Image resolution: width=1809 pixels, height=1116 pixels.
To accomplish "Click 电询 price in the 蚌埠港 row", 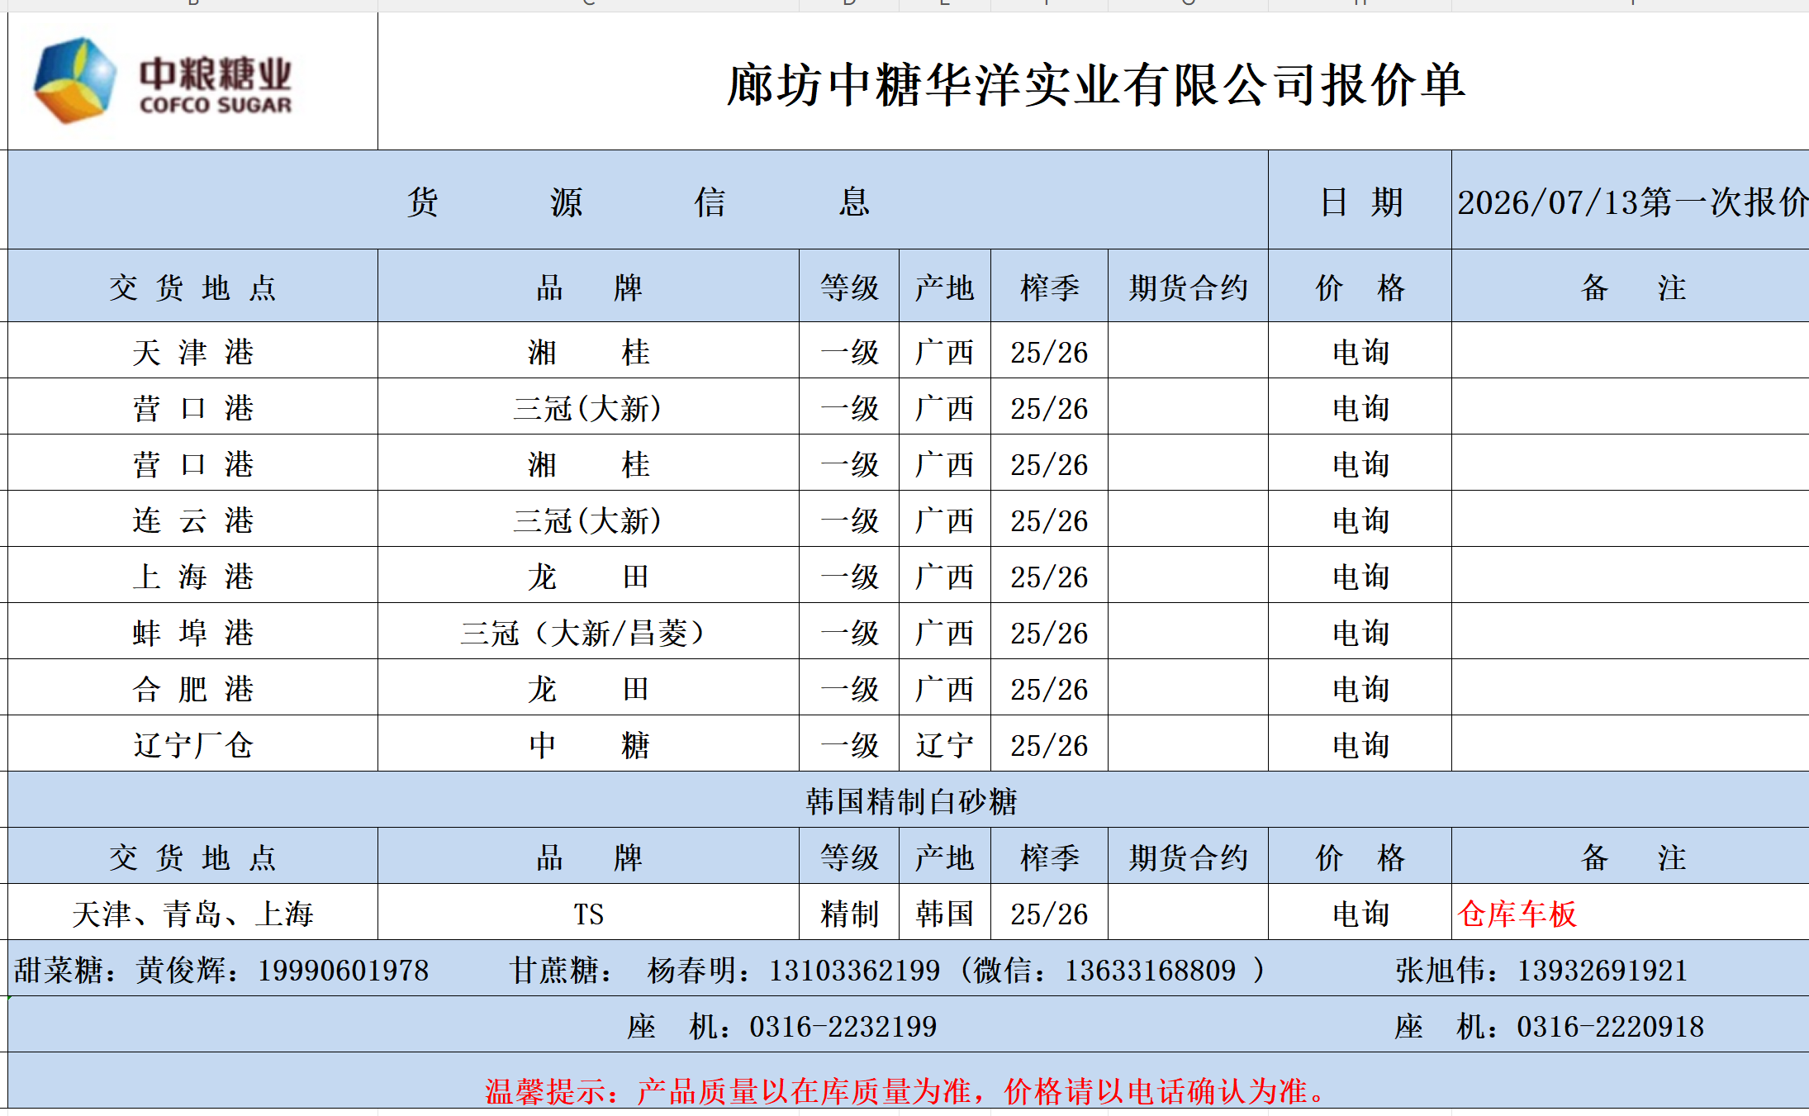I will [x=1360, y=632].
